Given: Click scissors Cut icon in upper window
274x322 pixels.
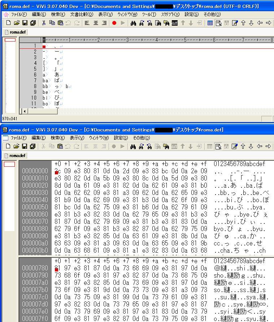Looking at the screenshot, I should pyautogui.click(x=44, y=23).
